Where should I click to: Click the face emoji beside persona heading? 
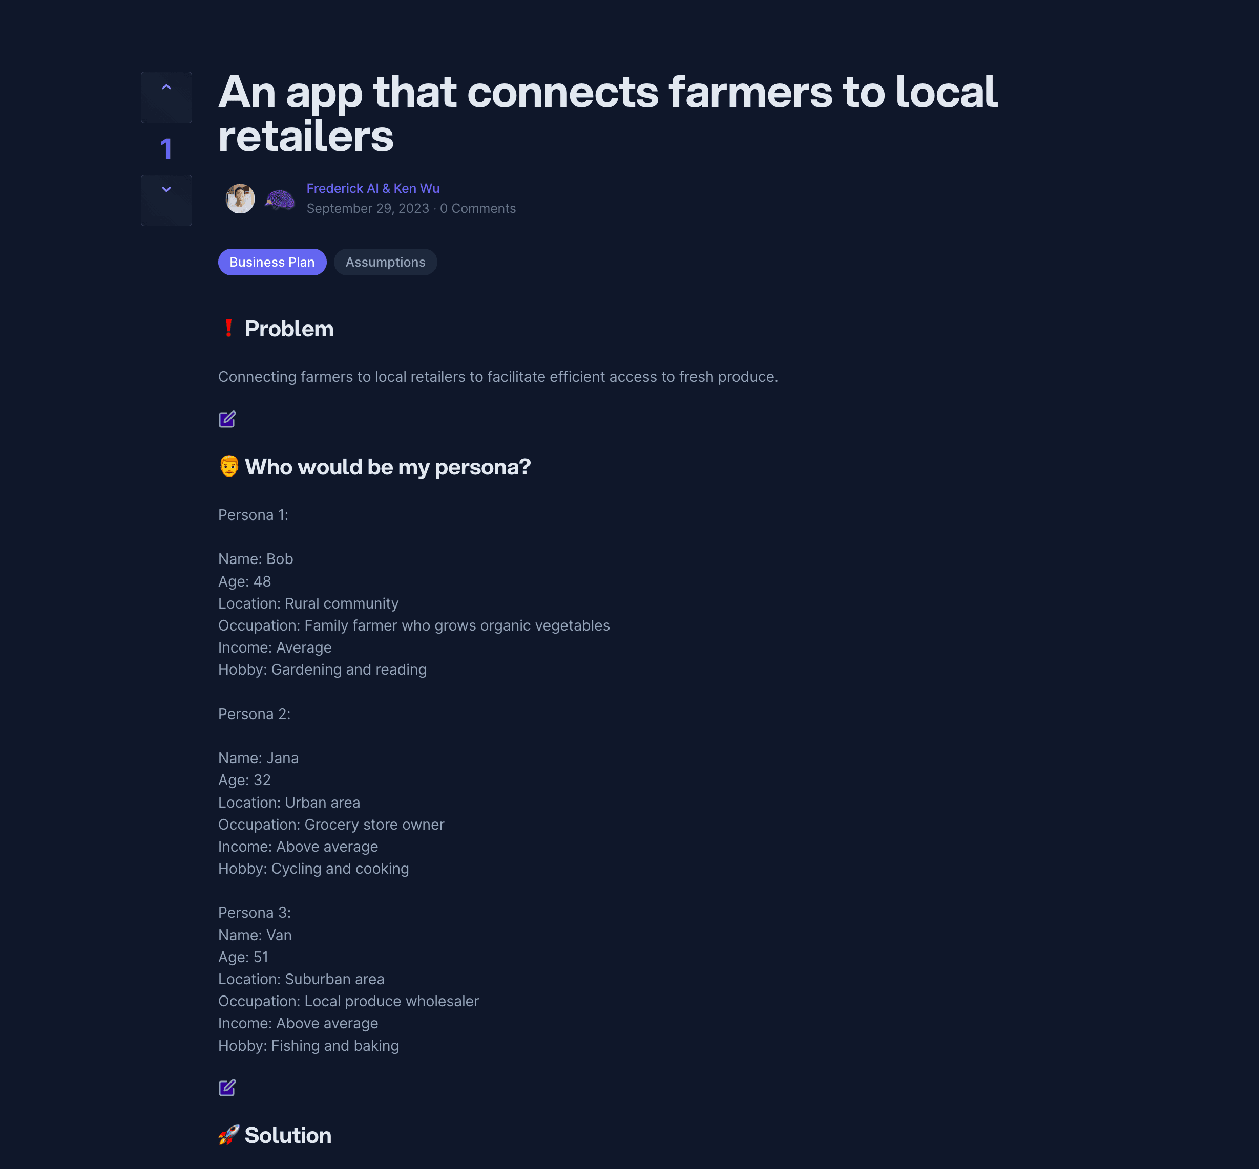[x=228, y=466]
